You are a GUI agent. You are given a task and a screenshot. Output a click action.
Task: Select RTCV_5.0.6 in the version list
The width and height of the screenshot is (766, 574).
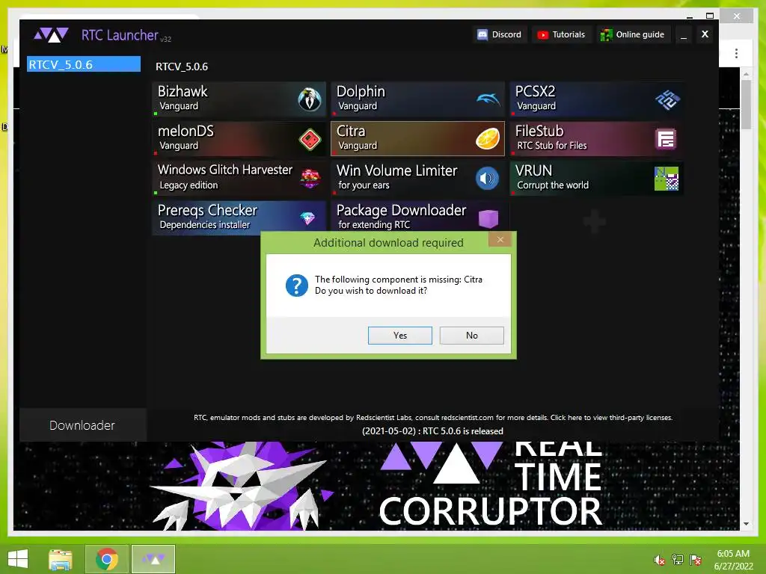tap(84, 64)
